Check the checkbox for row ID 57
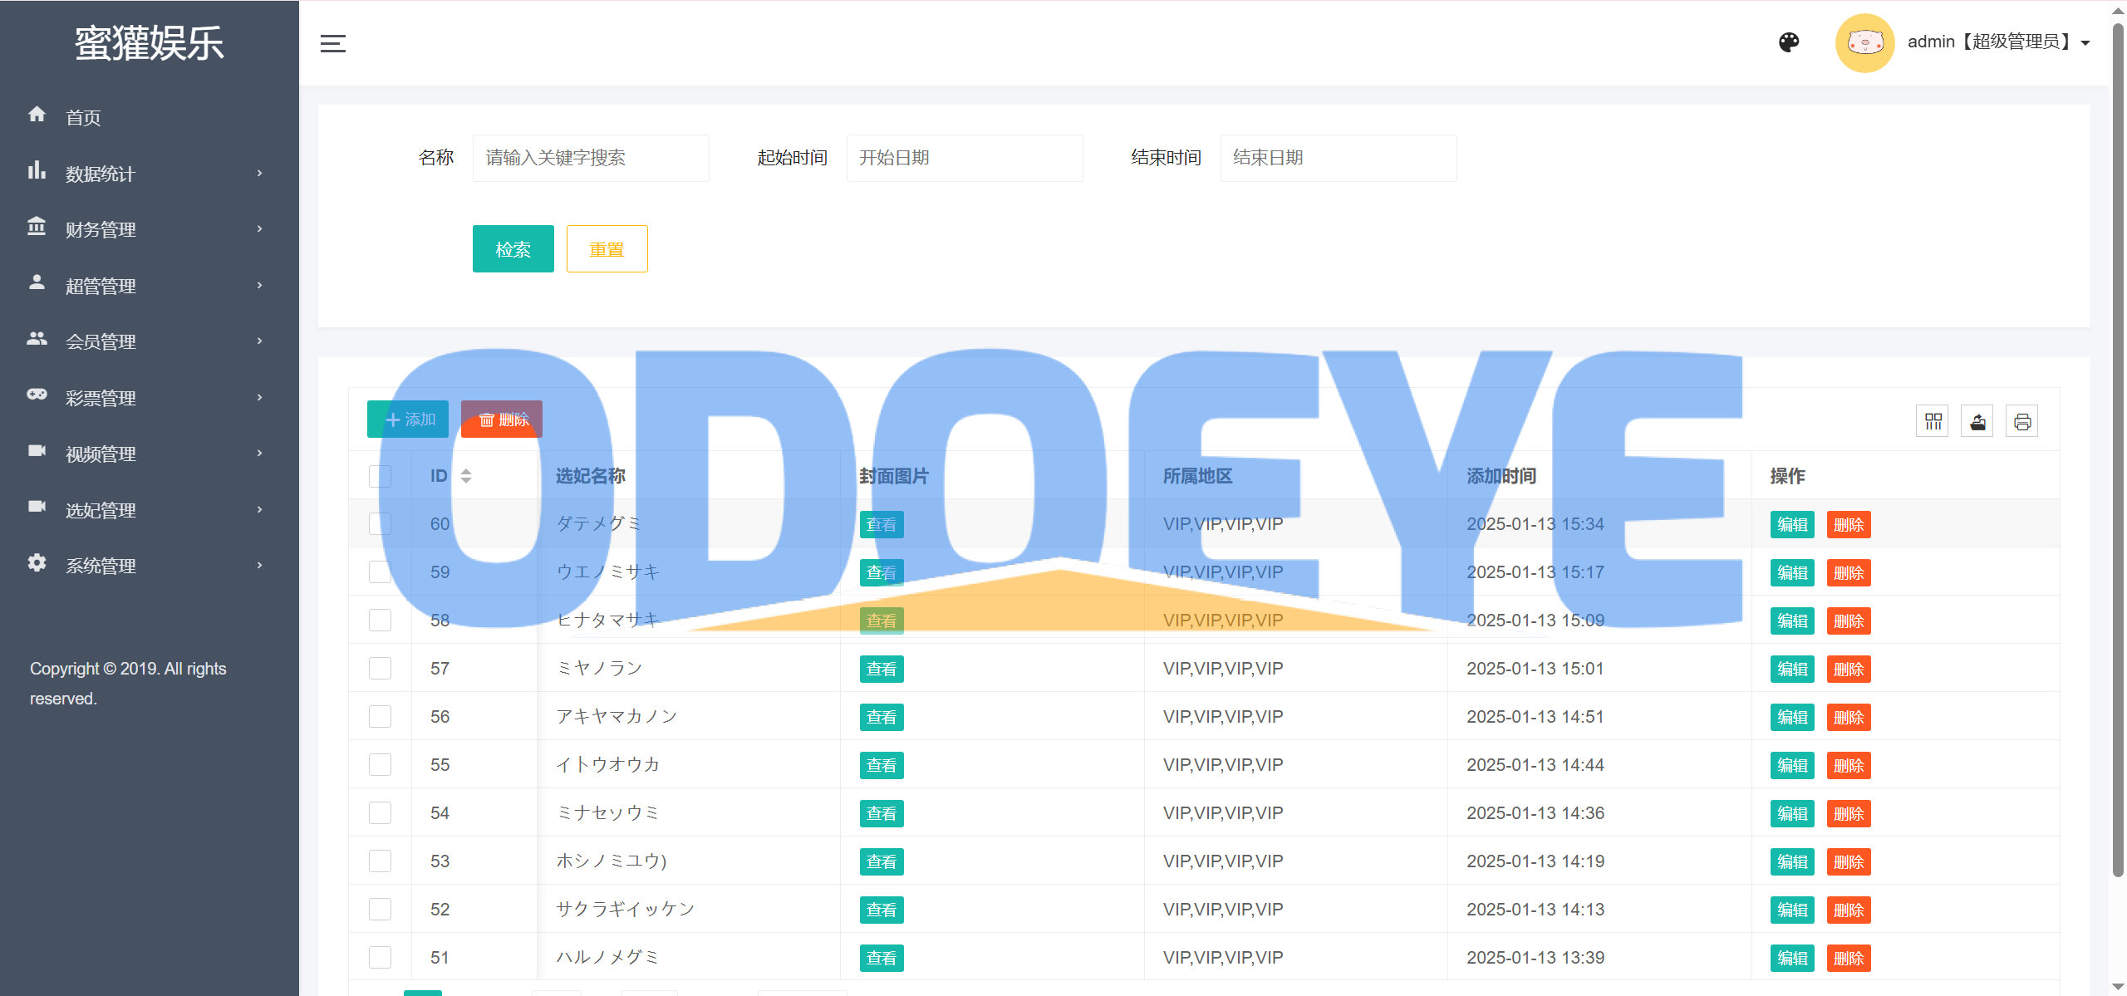 tap(380, 669)
